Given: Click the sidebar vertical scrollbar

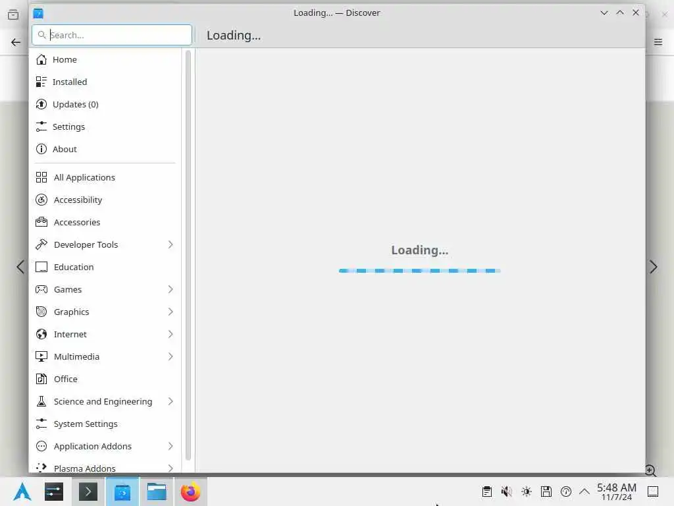Looking at the screenshot, I should click(188, 256).
